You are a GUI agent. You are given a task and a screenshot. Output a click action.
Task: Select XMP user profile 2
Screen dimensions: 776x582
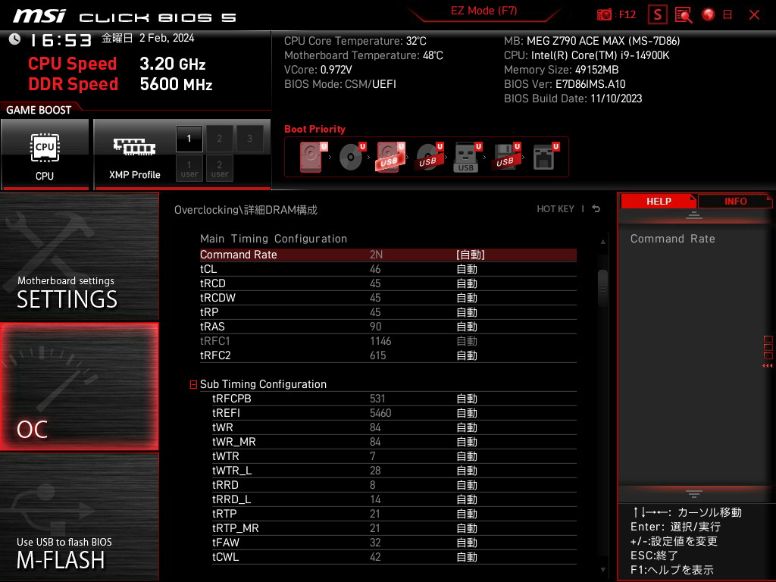click(x=219, y=168)
